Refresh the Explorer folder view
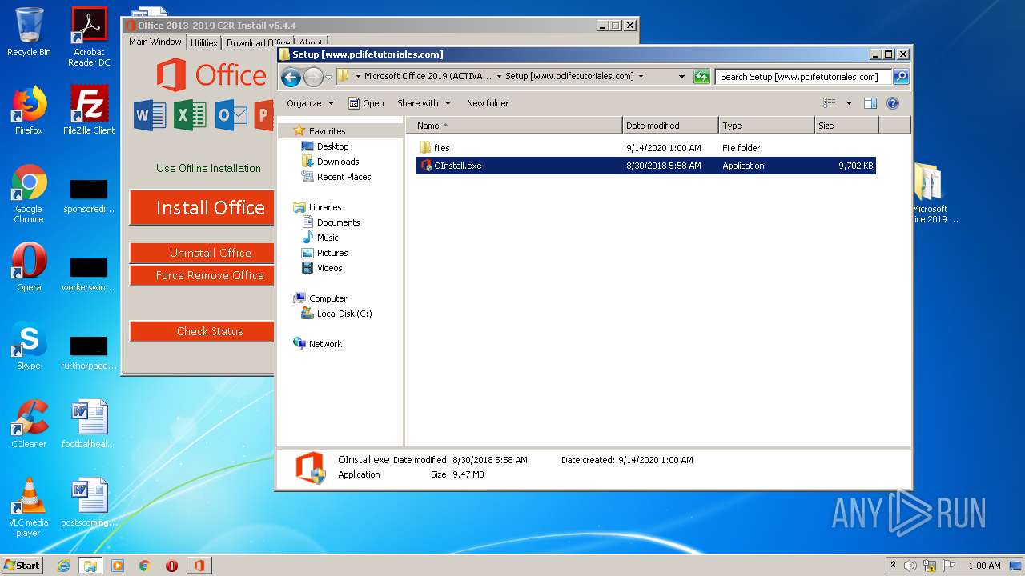The height and width of the screenshot is (576, 1025). point(701,77)
